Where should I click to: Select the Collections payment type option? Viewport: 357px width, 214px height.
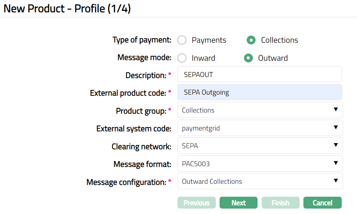251,40
